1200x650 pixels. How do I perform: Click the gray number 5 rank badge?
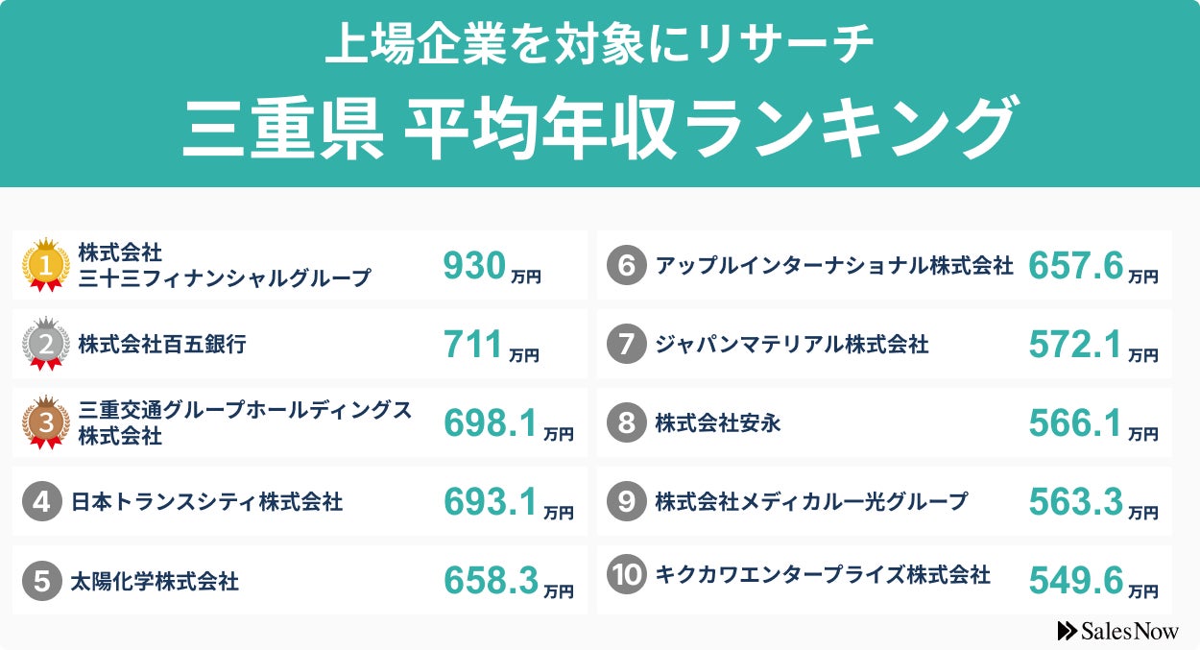[41, 581]
